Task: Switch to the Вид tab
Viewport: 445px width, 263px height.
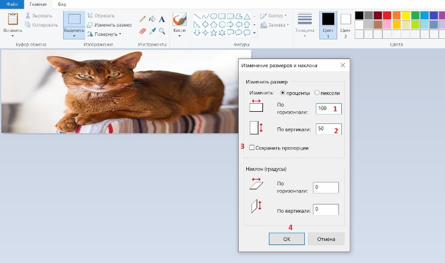Action: click(61, 3)
